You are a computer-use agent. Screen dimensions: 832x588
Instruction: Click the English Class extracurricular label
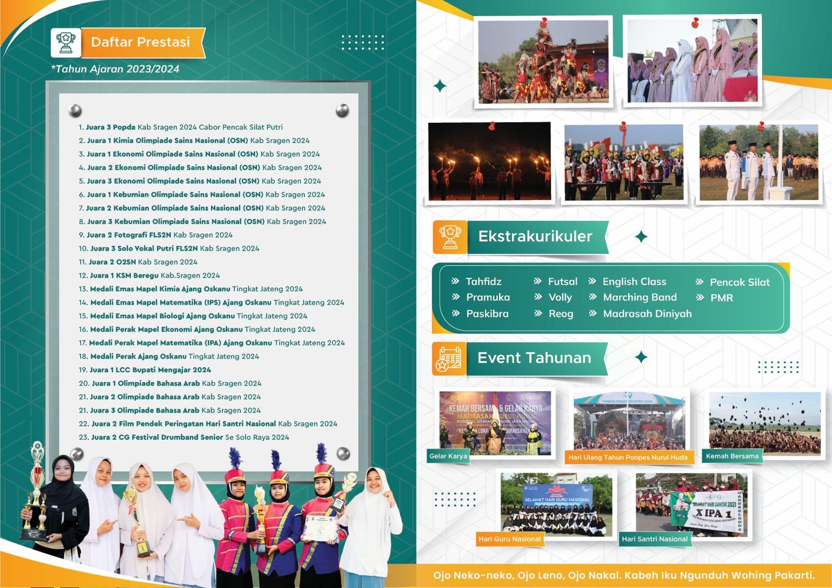(634, 281)
